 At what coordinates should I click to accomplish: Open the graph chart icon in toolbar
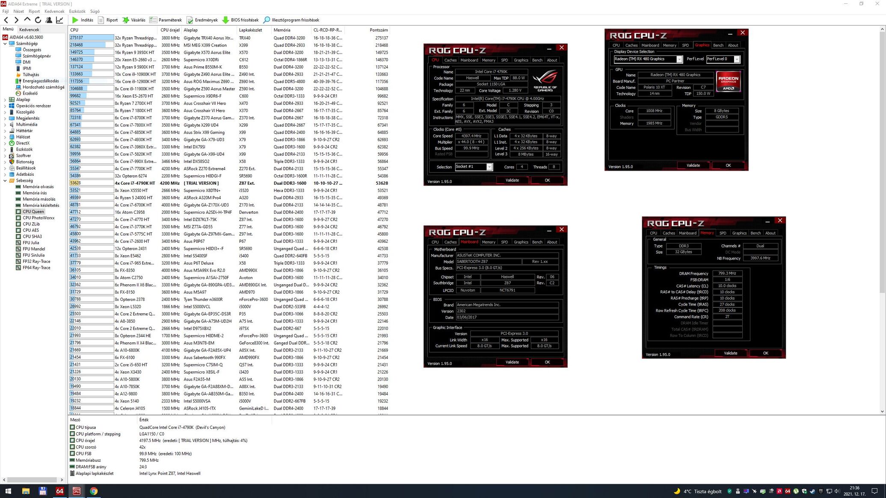59,20
